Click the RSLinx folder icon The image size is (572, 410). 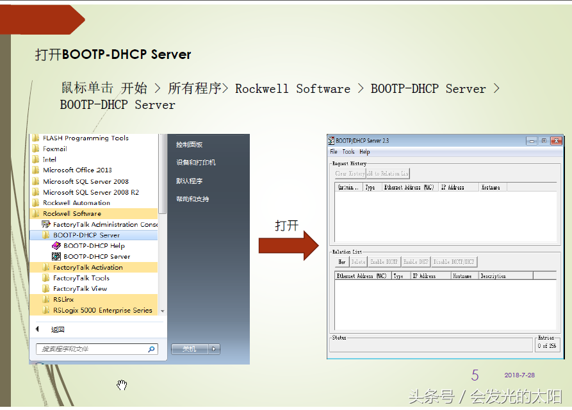[x=46, y=299]
